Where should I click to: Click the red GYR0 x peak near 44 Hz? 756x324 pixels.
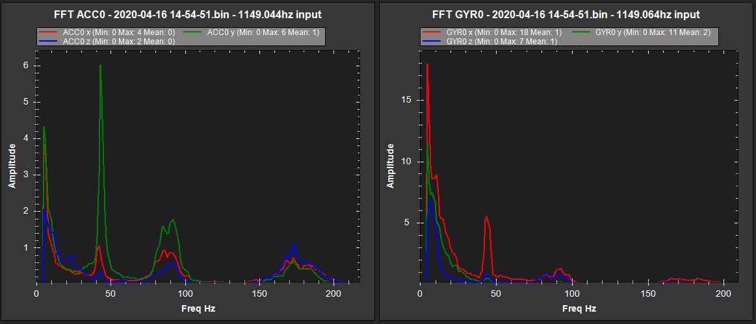click(x=486, y=217)
